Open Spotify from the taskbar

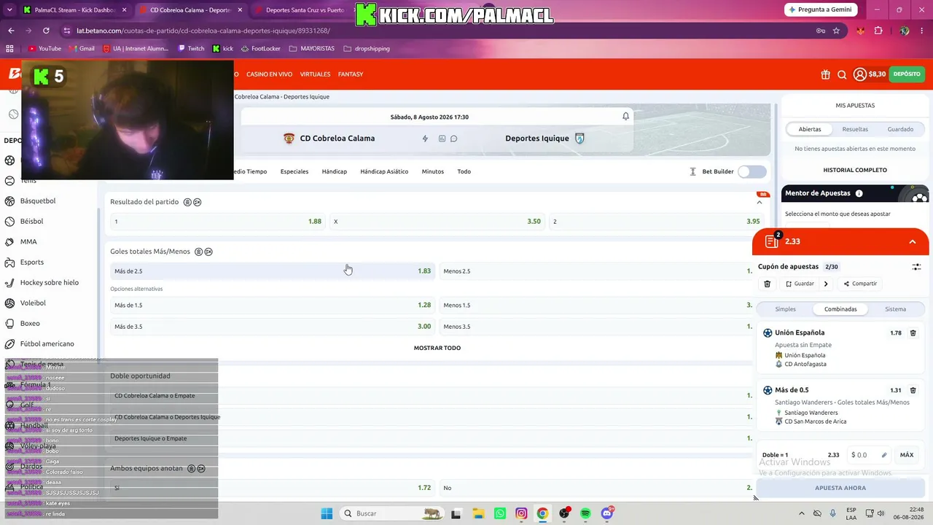click(x=586, y=513)
